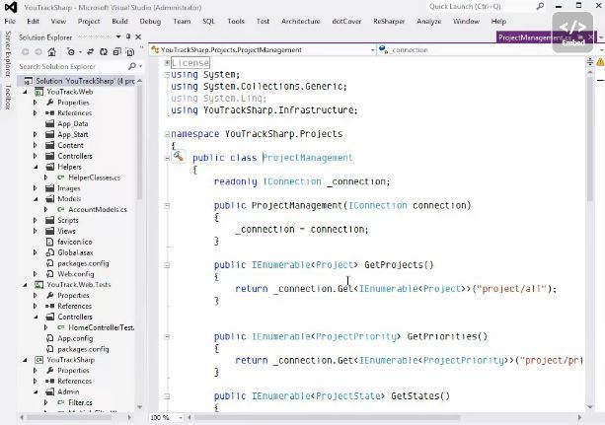The width and height of the screenshot is (605, 425).
Task: Click the Global.asax file icon
Action: tap(49, 252)
